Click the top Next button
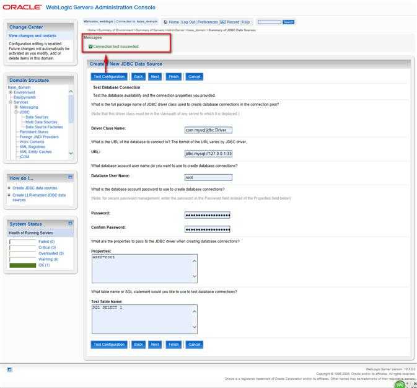Viewport: 417px width, 388px height. (x=155, y=77)
